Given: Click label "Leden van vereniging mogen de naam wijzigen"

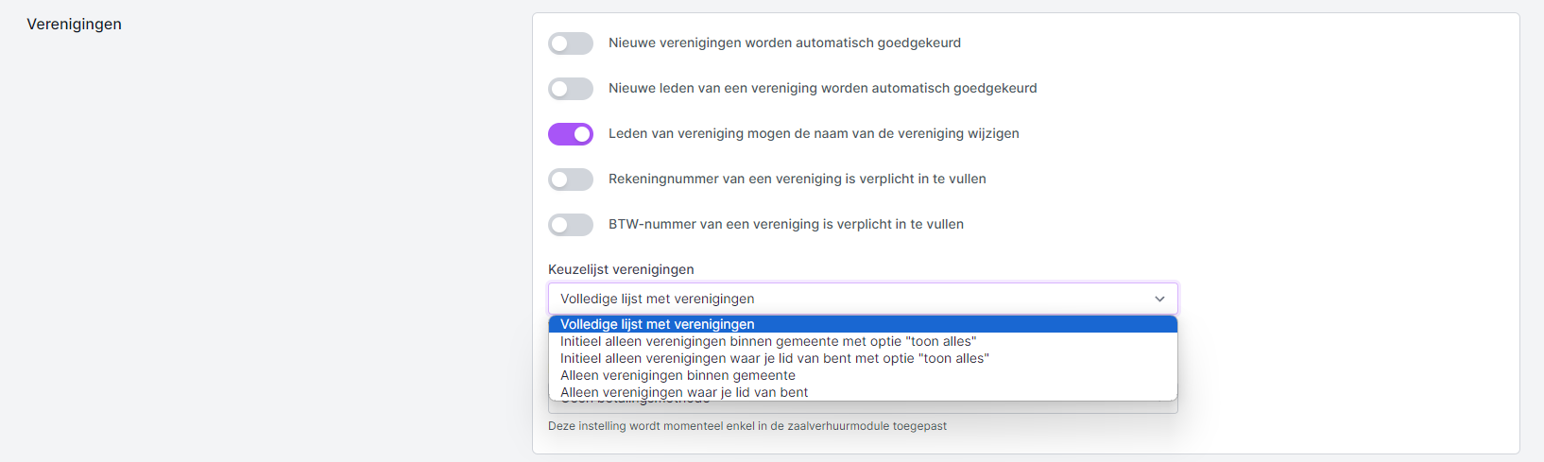Looking at the screenshot, I should coord(814,134).
